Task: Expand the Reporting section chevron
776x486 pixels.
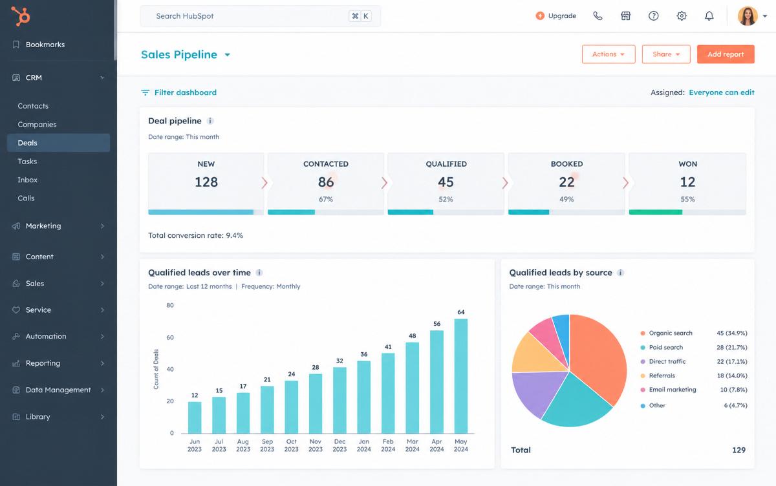Action: [x=102, y=363]
